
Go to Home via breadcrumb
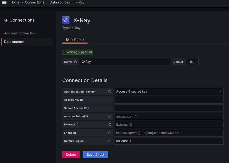(15, 2)
